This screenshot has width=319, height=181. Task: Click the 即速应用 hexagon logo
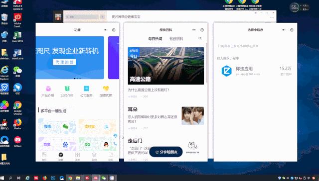click(226, 71)
